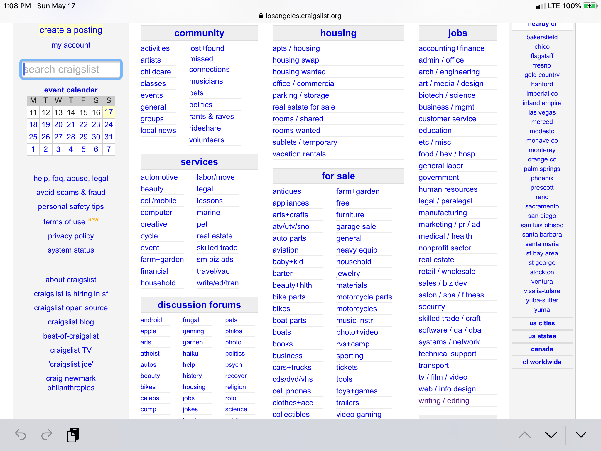This screenshot has width=601, height=451.
Task: Open the musicians community link
Action: 206,81
